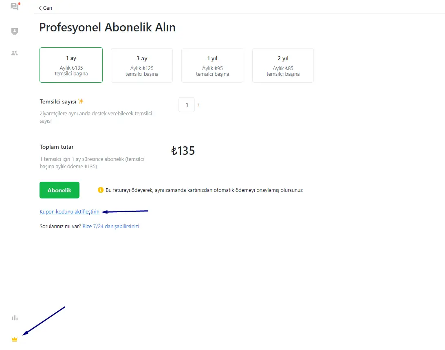Pick the 1 yıl subscription plan

212,65
